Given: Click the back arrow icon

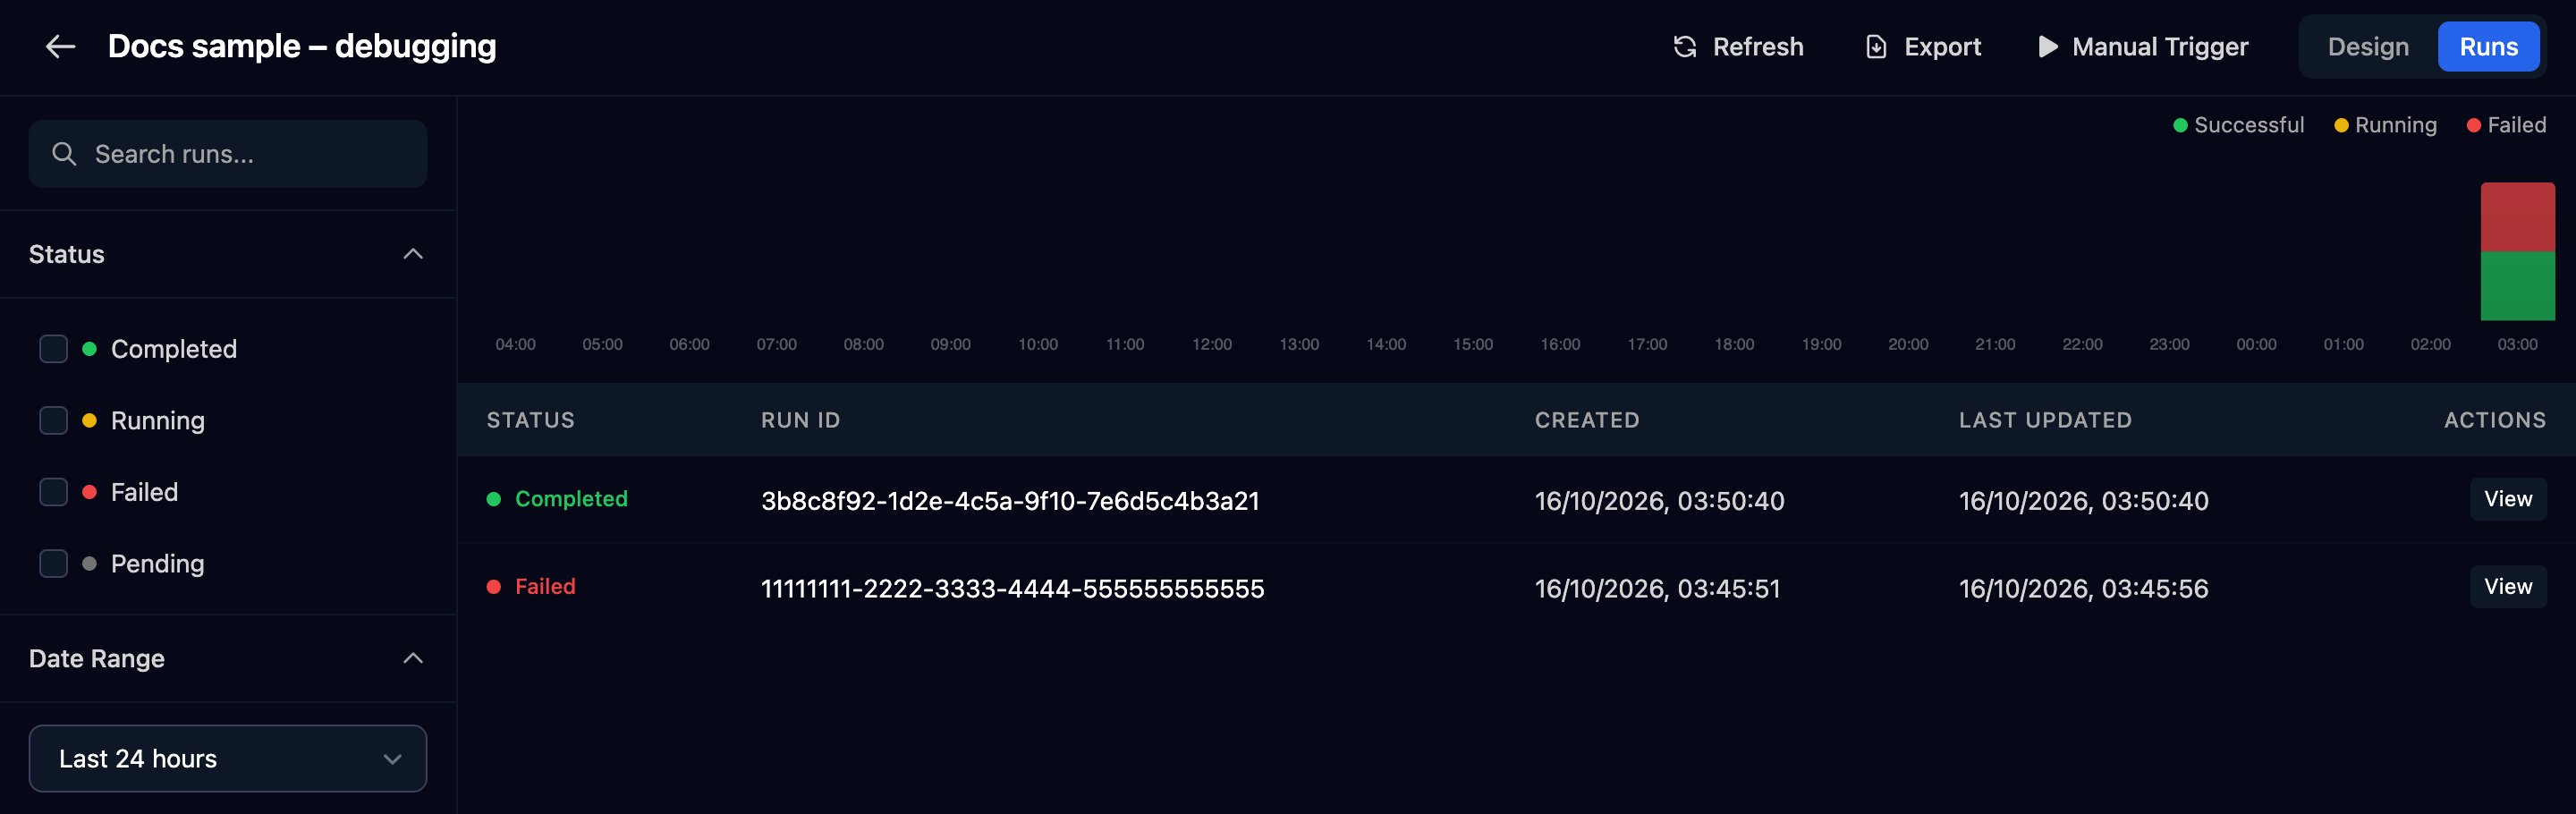Looking at the screenshot, I should click(x=61, y=46).
